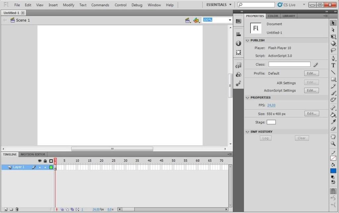Image resolution: width=339 pixels, height=213 pixels.
Task: Open the Commands menu
Action: click(100, 5)
